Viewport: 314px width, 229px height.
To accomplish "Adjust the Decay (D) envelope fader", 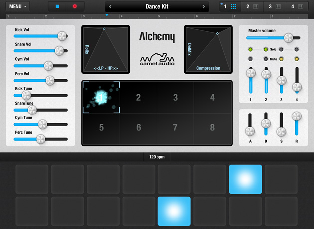I will [x=266, y=123].
